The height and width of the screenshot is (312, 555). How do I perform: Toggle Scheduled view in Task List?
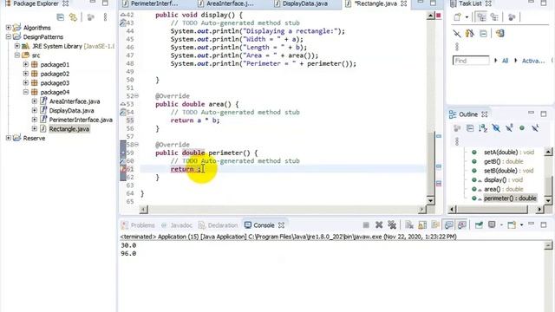pos(494,17)
